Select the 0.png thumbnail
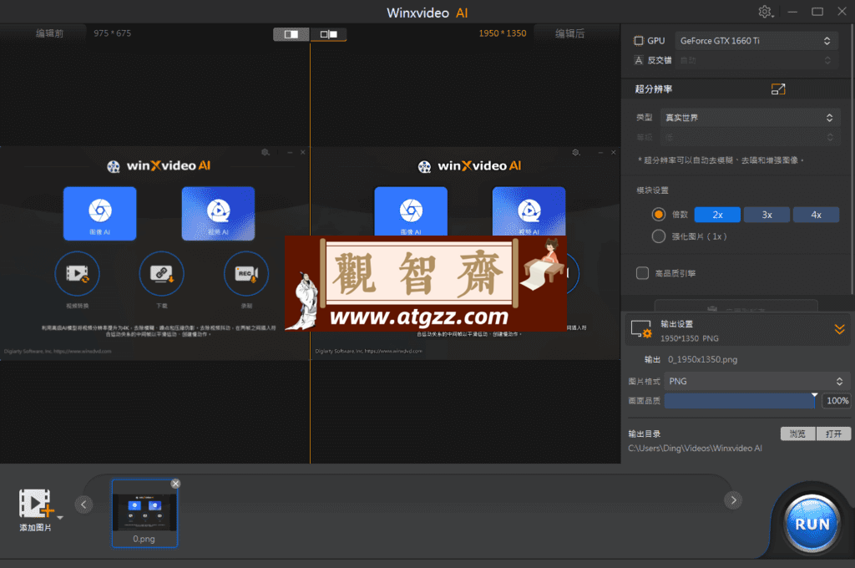 144,513
